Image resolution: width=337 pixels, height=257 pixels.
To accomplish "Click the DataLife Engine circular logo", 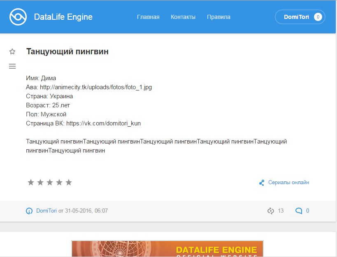I will [18, 17].
